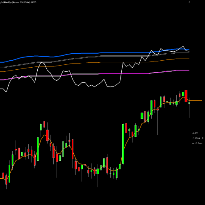Click the 8.59 price label
The height and width of the screenshot is (205, 205).
coord(195,133)
